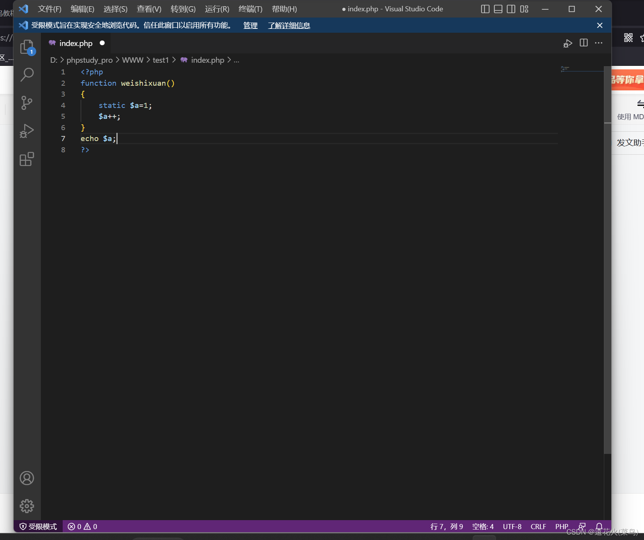Open errors and warnings count in status bar
Viewport: 644px width, 540px height.
(x=83, y=526)
